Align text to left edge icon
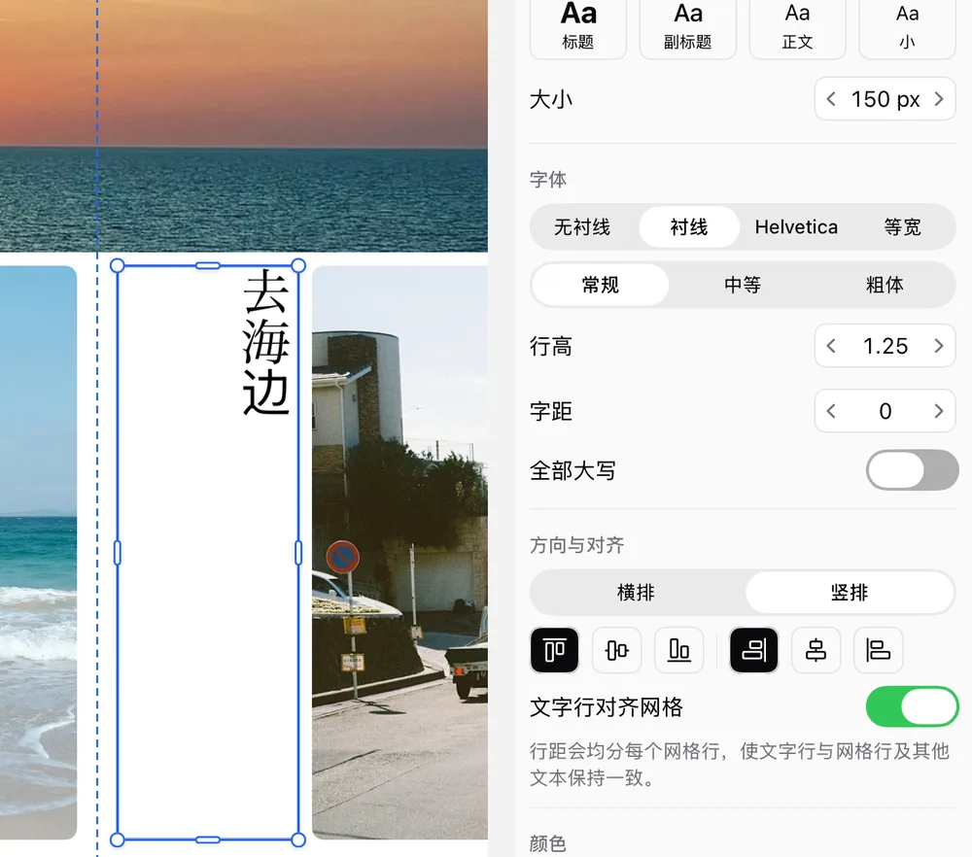This screenshot has width=972, height=857. [878, 650]
